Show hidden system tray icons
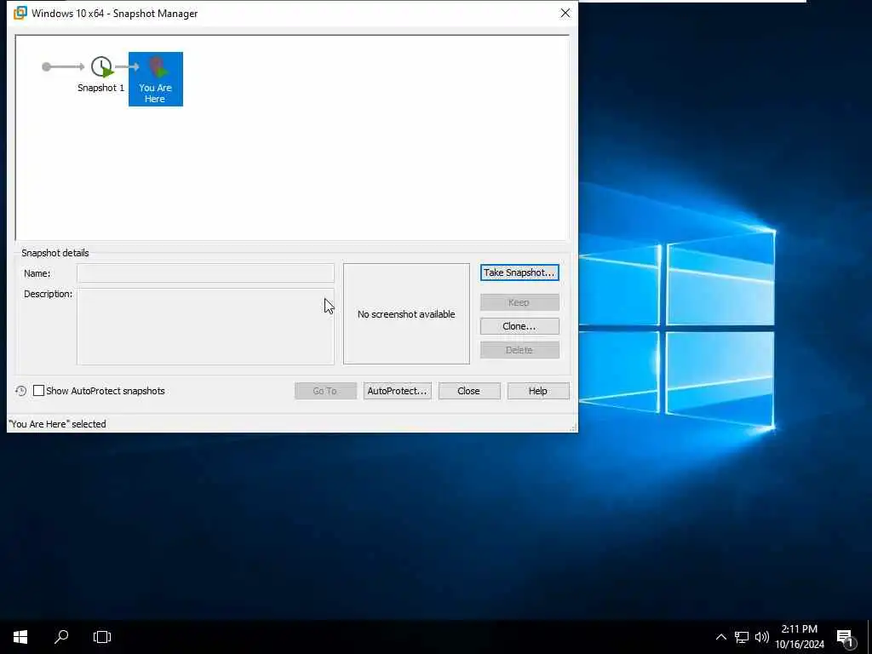872x654 pixels. (x=720, y=637)
